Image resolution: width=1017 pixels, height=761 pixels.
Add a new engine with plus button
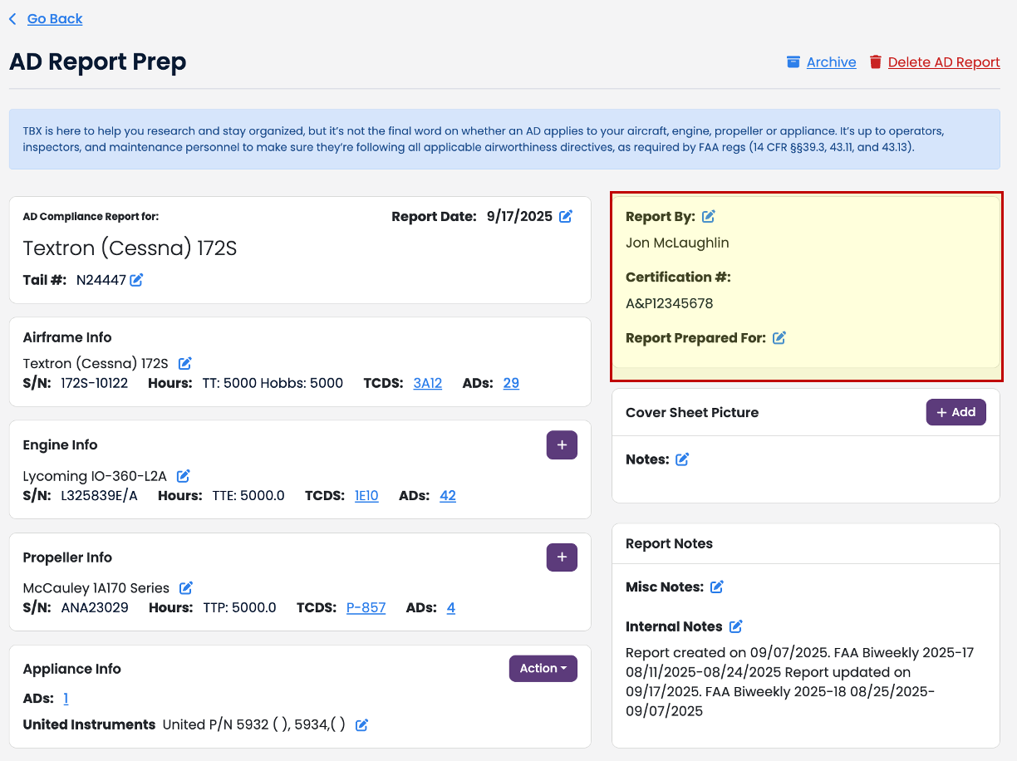tap(562, 445)
